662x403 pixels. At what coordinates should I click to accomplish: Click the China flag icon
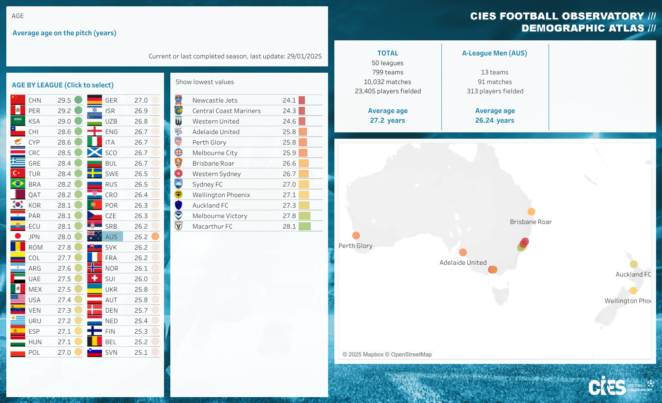pos(18,100)
